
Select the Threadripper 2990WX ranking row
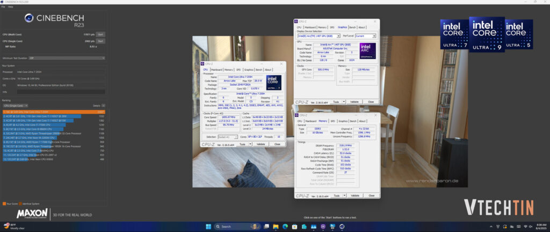54,133
